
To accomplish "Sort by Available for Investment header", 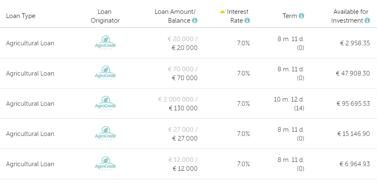I will (x=351, y=16).
